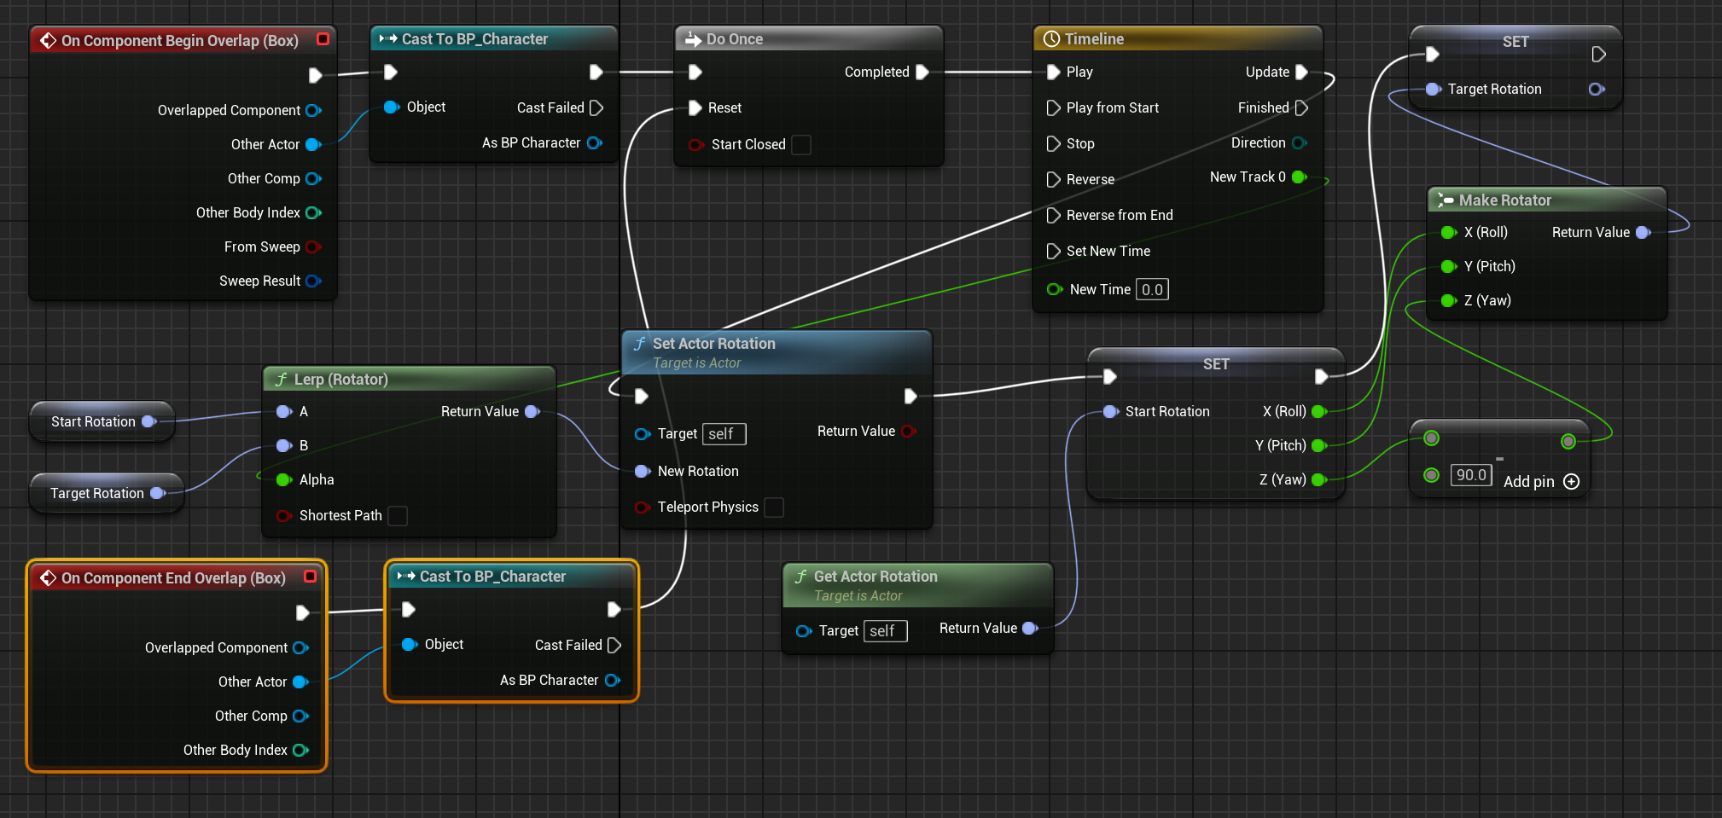
Task: Select the Timeline node title
Action: pos(1094,39)
